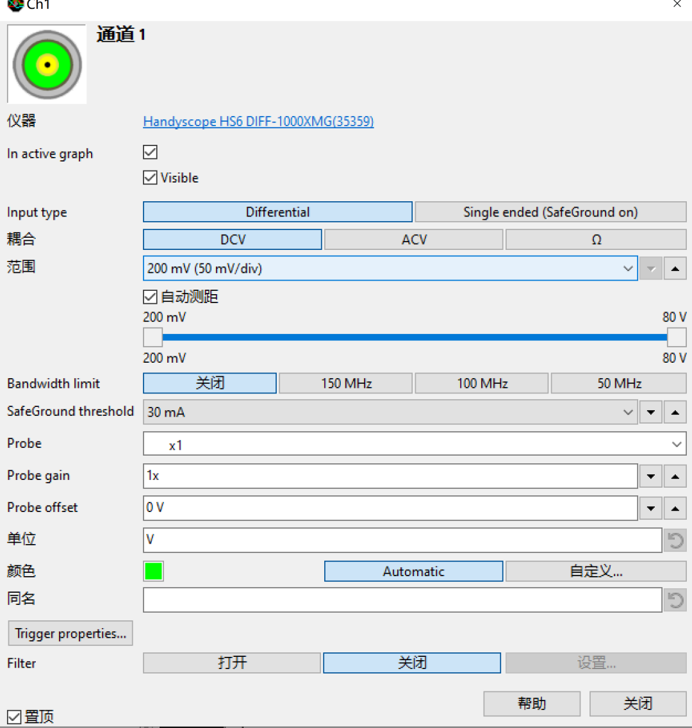
Task: Open the Handyscope HS6 DIFF-1000XMG instrument link
Action: [x=258, y=122]
